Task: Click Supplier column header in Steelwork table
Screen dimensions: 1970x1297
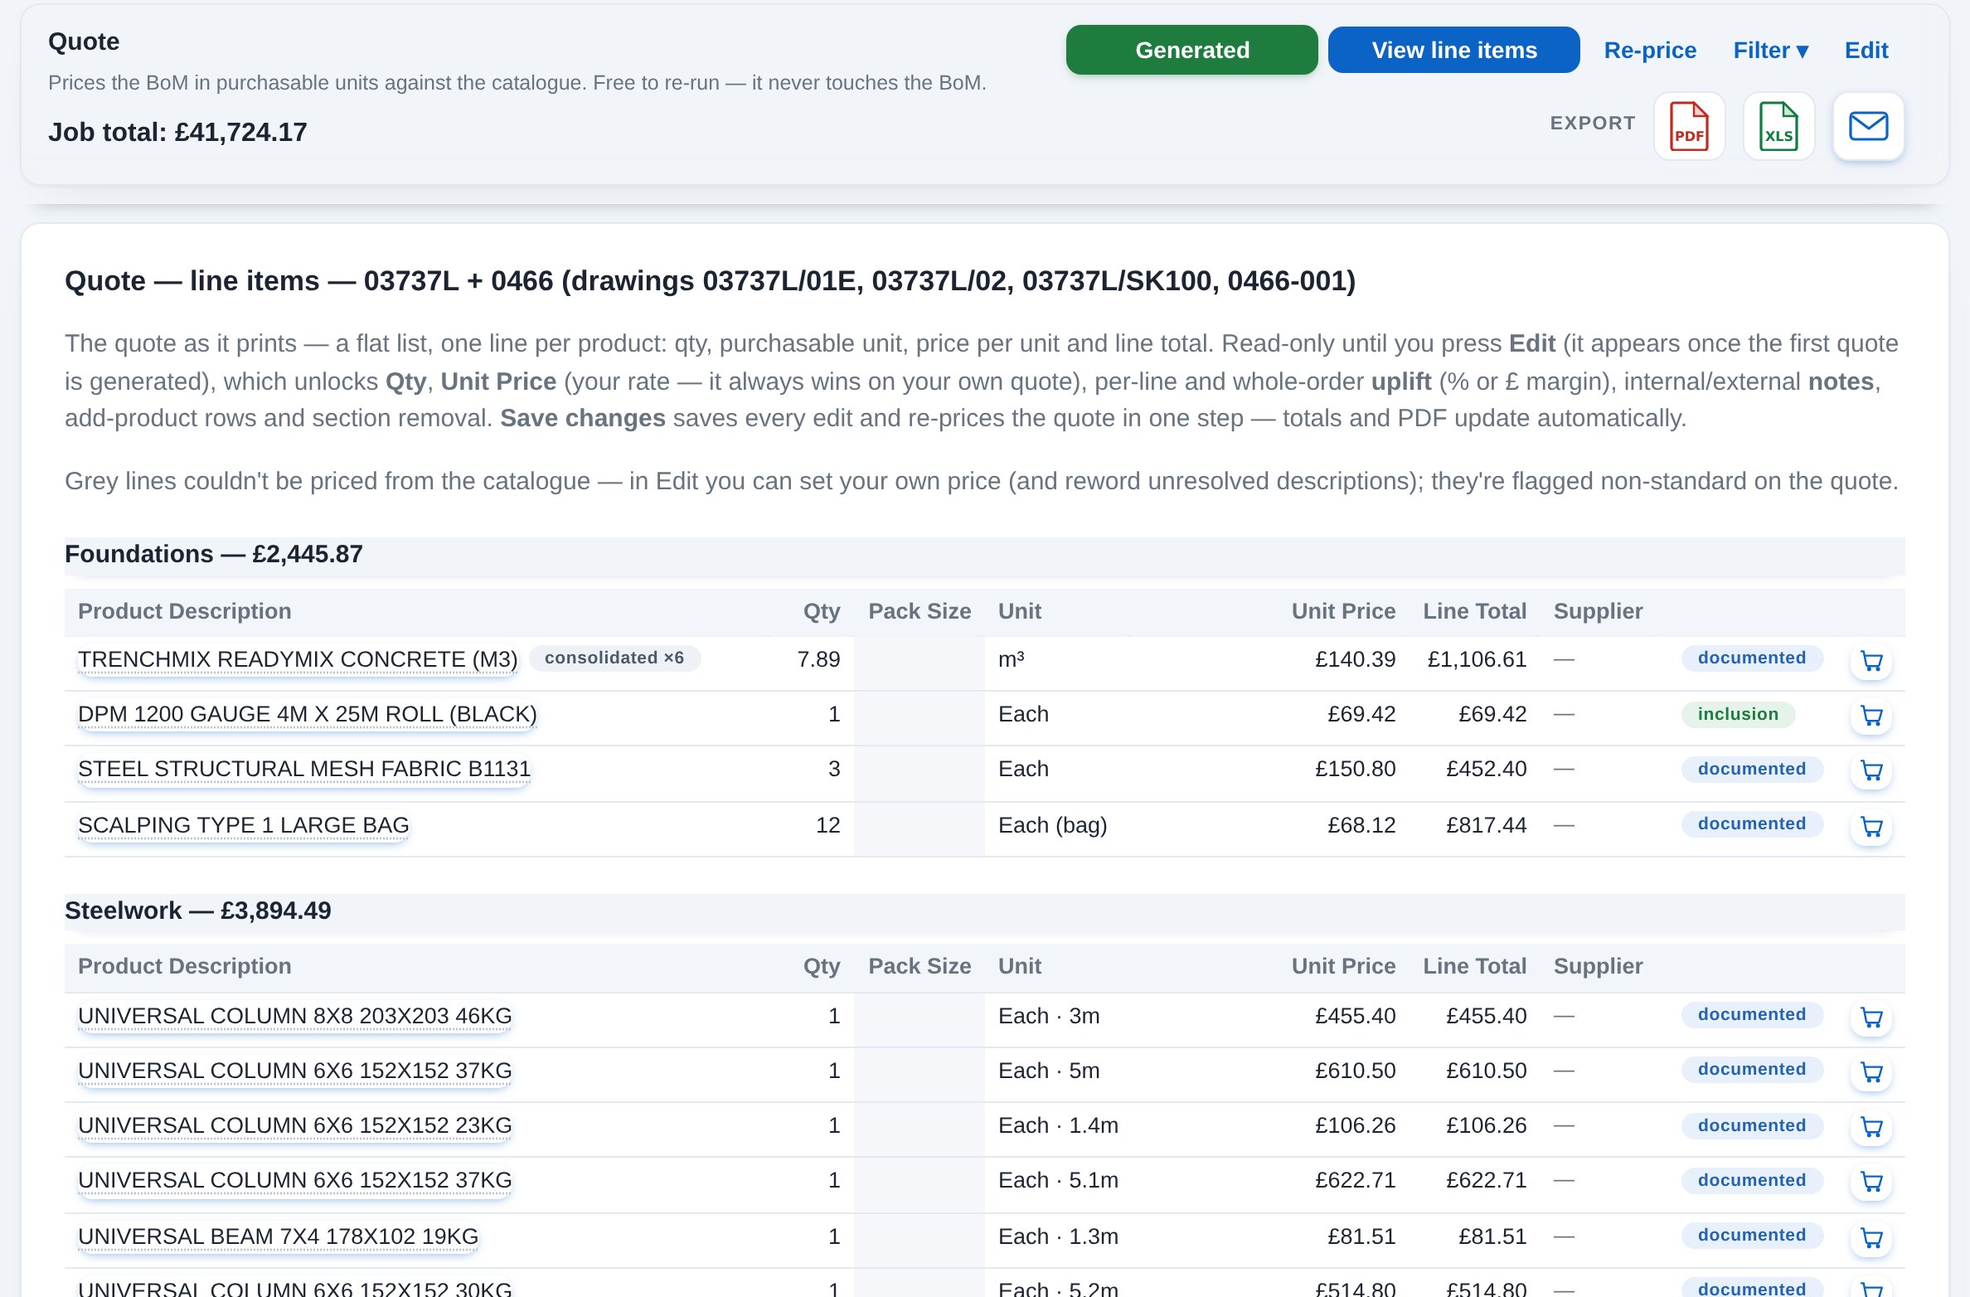Action: [x=1598, y=966]
